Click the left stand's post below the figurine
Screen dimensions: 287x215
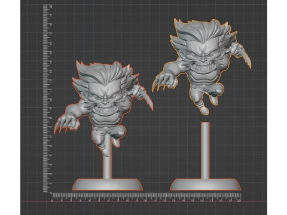tap(107, 167)
